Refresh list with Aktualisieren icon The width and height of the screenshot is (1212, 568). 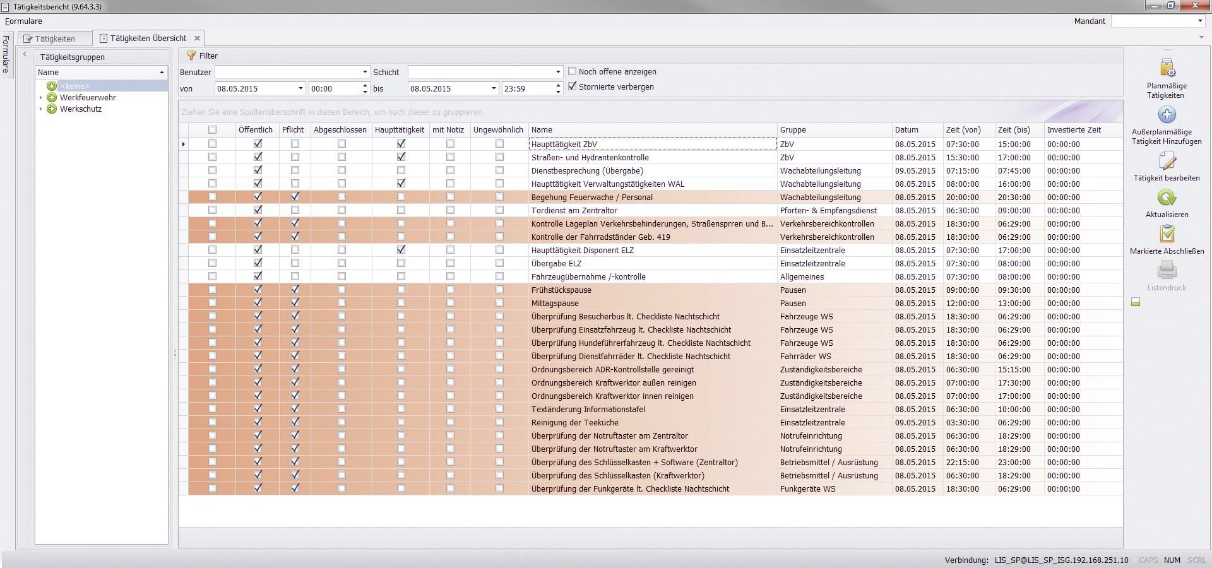1167,198
